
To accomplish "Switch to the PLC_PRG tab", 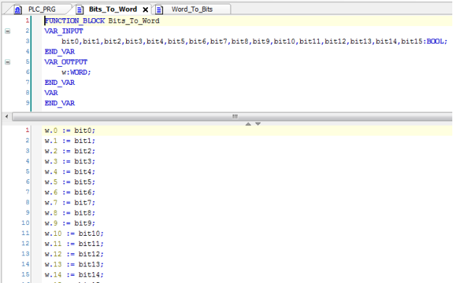I will pos(41,9).
